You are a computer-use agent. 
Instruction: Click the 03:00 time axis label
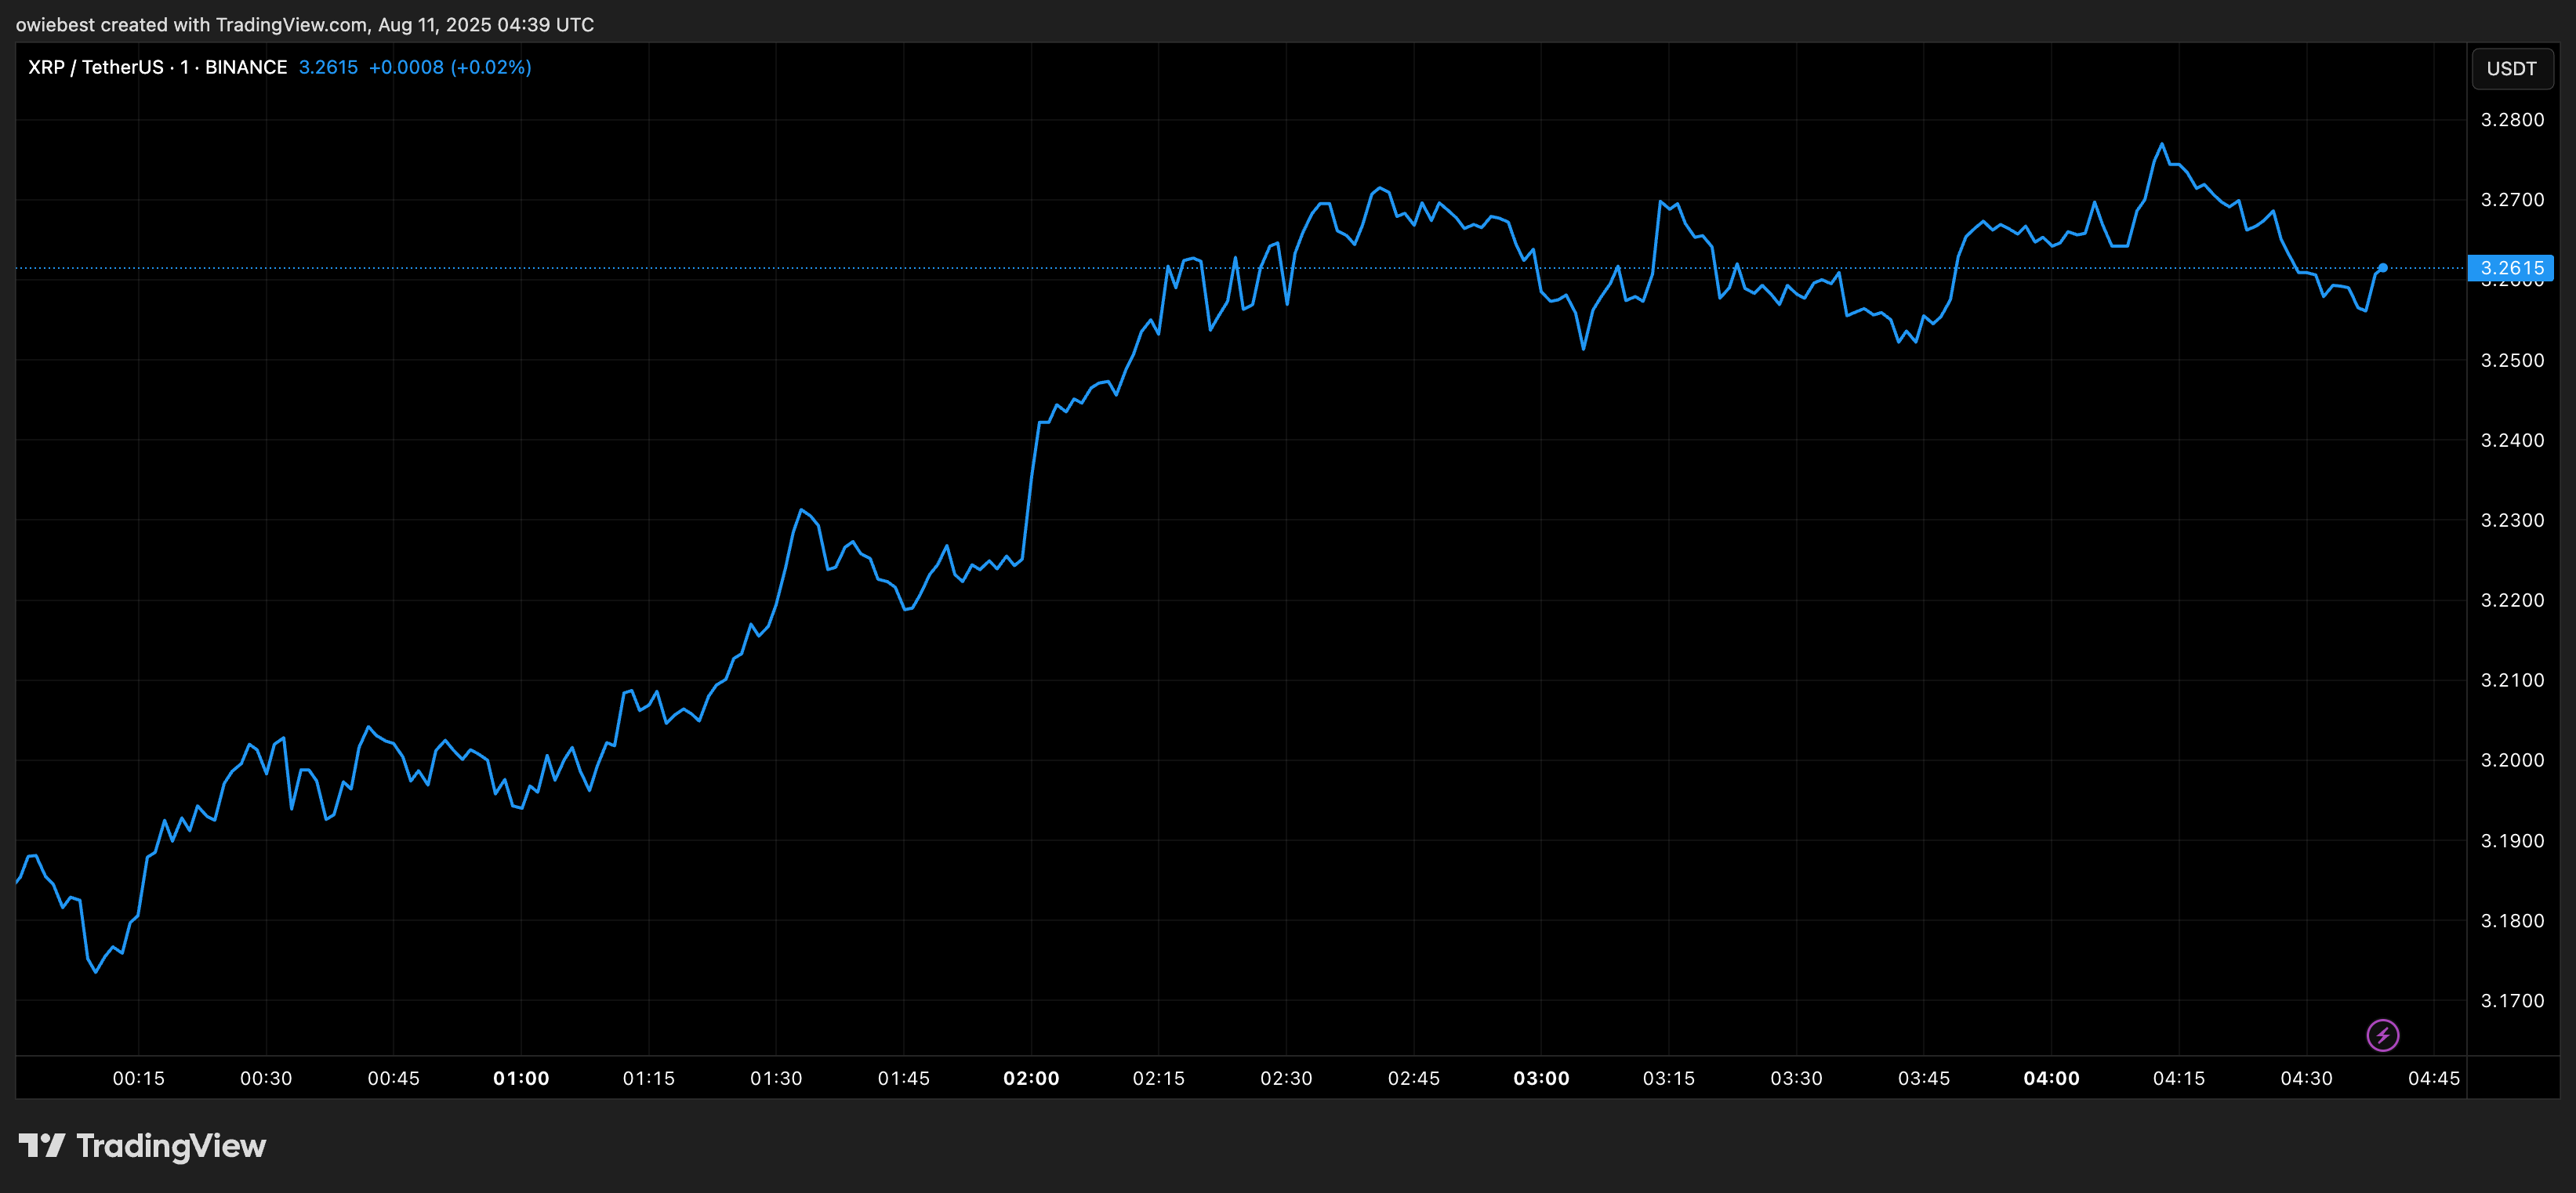(x=1541, y=1078)
